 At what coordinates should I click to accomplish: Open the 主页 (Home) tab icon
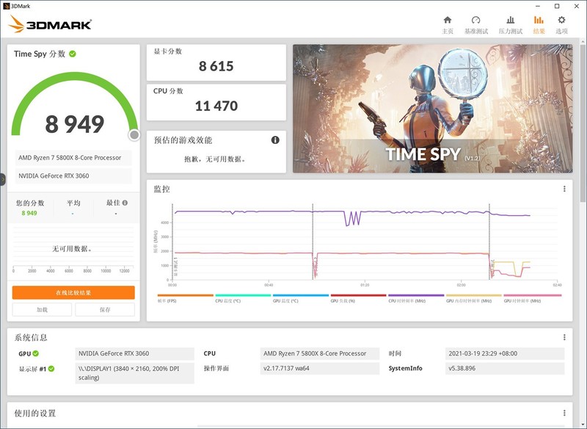pos(448,20)
